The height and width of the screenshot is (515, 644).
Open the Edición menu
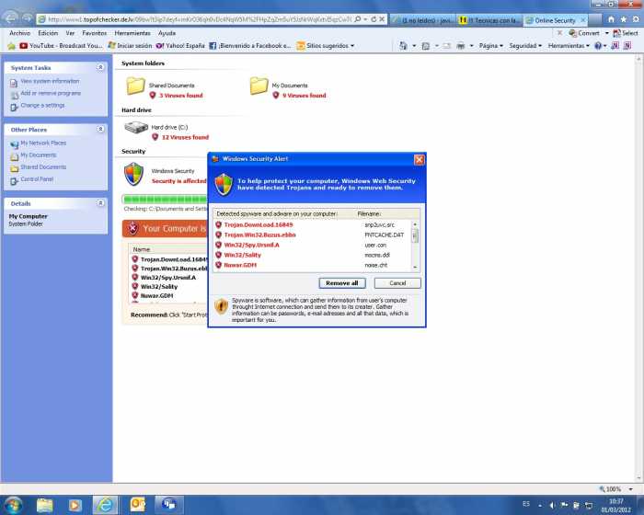tap(48, 33)
